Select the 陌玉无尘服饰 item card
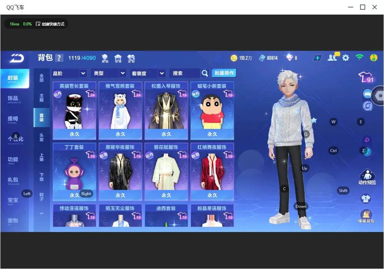Viewport: 384px width, 269px height. click(120, 216)
